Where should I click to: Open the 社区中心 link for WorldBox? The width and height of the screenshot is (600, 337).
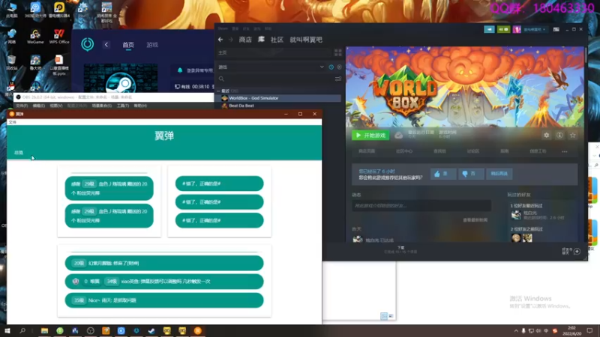click(404, 151)
